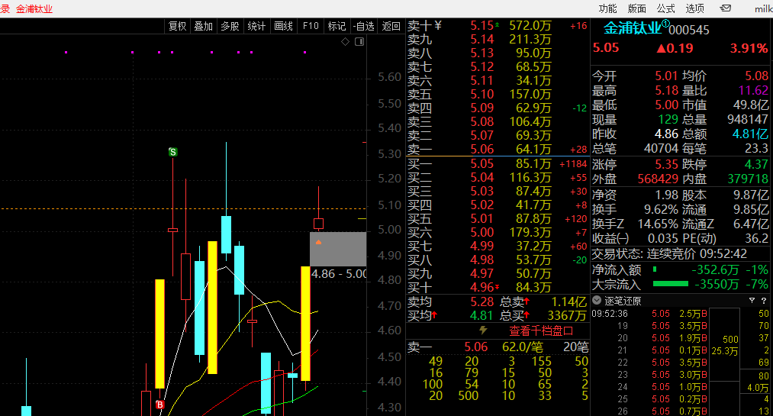Click the 大宗流入 green progress bar
This screenshot has width=773, height=416.
[x=671, y=284]
